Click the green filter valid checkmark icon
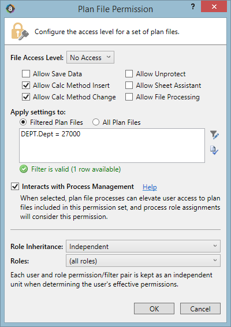The height and width of the screenshot is (327, 231). (x=24, y=169)
